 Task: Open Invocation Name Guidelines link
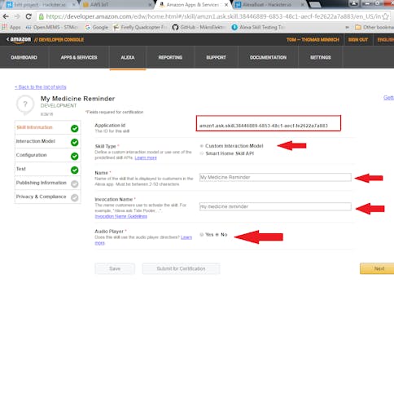pyautogui.click(x=121, y=216)
